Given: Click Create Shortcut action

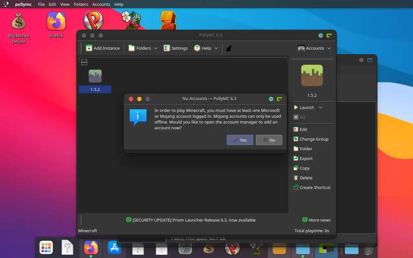Looking at the screenshot, I should 312,187.
